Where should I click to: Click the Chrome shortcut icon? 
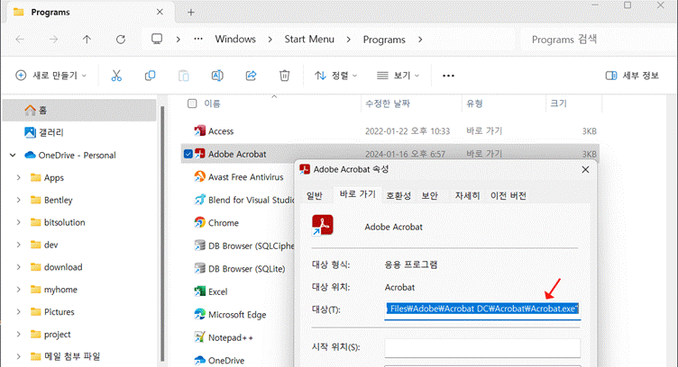(x=200, y=222)
